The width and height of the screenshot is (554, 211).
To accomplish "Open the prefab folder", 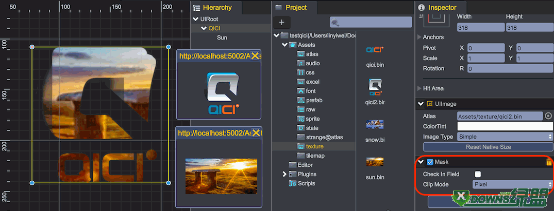I will (310, 101).
